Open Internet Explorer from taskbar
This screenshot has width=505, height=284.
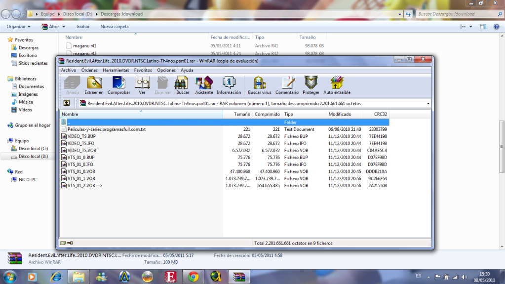point(56,277)
